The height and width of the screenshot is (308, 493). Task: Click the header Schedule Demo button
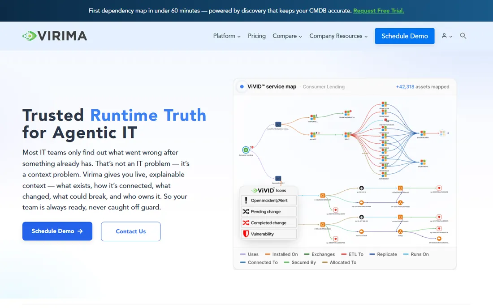click(x=405, y=36)
